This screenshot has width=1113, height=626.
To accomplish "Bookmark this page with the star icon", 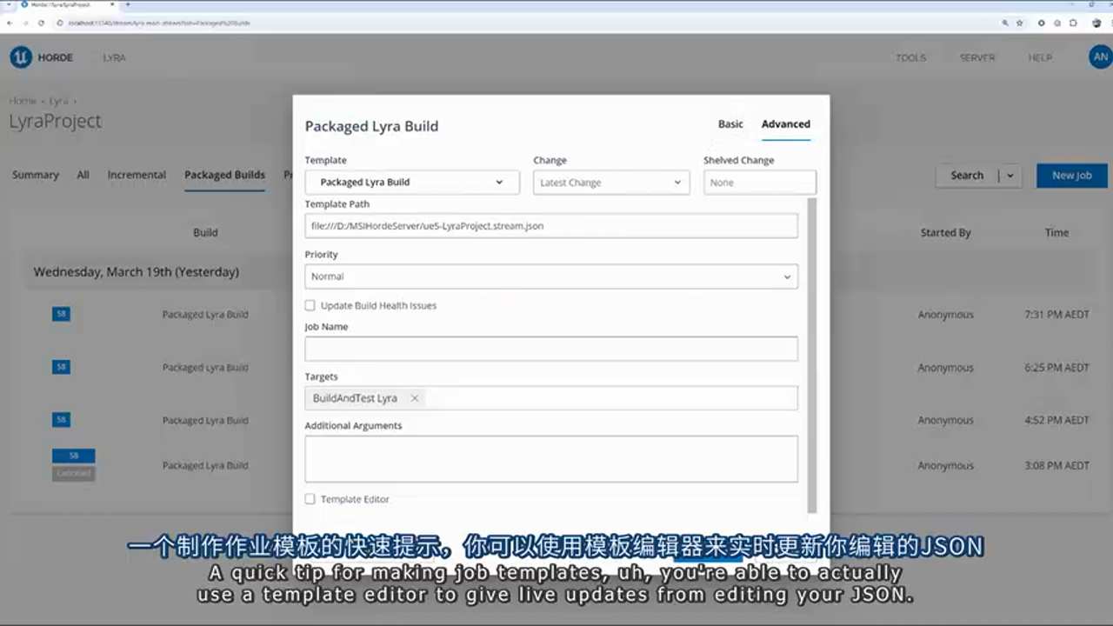I will click(1019, 23).
